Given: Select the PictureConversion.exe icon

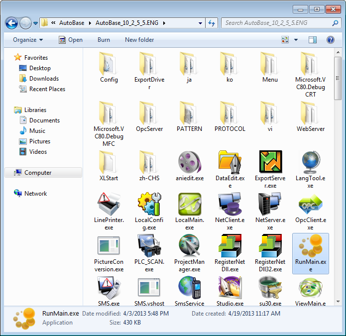Looking at the screenshot, I should tap(109, 246).
